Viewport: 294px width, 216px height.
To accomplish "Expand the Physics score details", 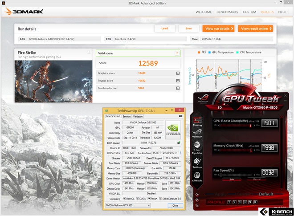I will pos(178,81).
